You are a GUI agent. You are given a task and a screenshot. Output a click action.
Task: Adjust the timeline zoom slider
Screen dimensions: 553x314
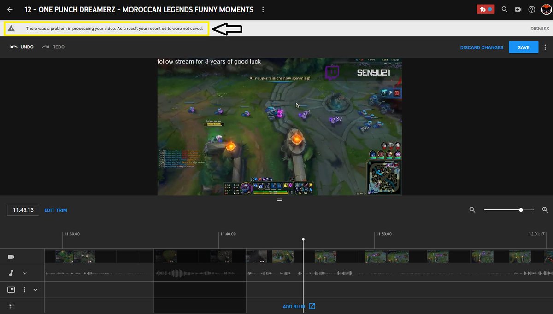pyautogui.click(x=521, y=210)
